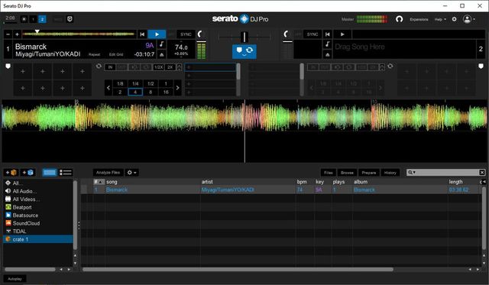Image resolution: width=489 pixels, height=285 pixels.
Task: Click the crossfader handle
Action: [244, 37]
